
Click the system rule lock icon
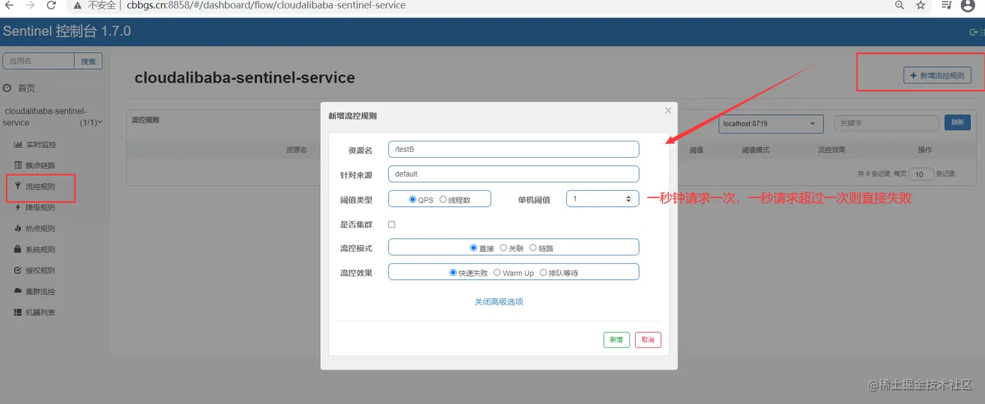(18, 249)
